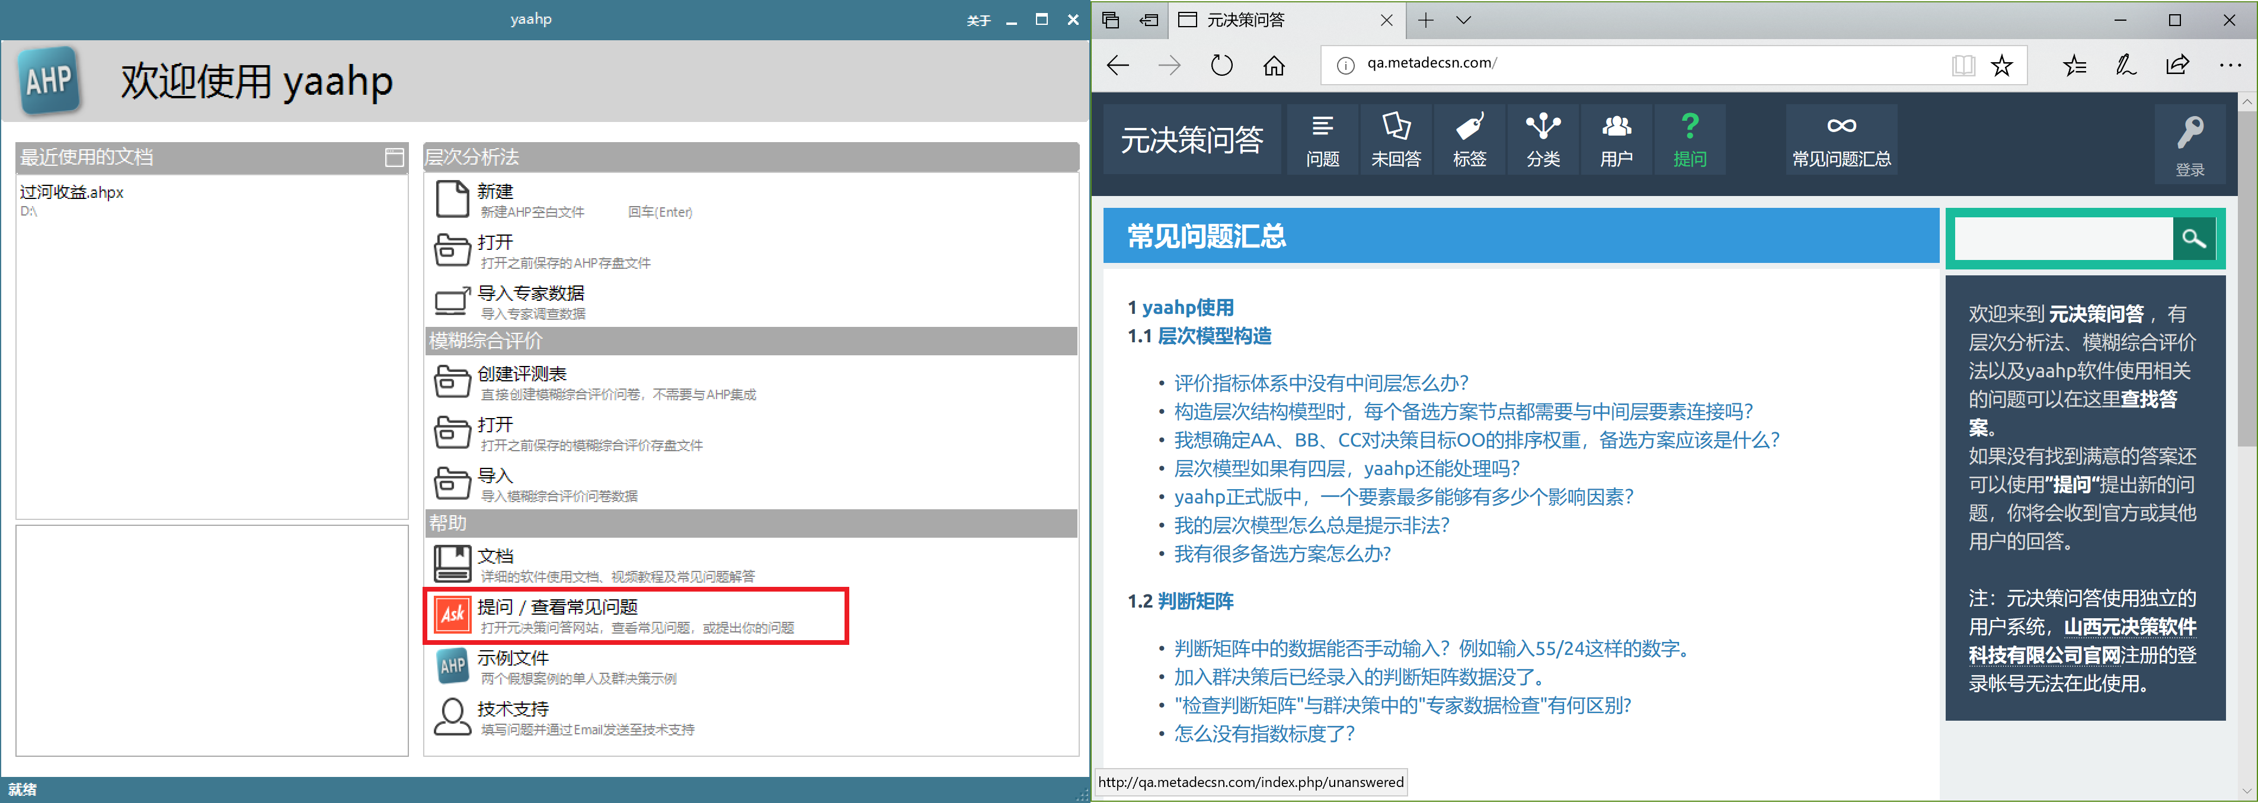
Task: Open link 怎么没有指数标度了?
Action: point(1264,734)
